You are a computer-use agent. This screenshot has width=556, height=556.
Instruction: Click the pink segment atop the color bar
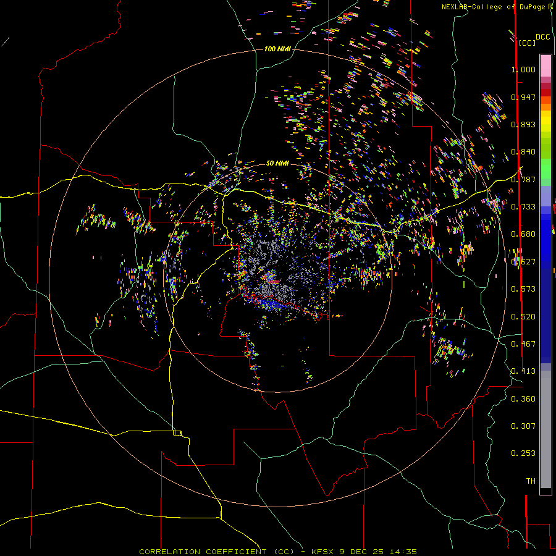tap(545, 66)
